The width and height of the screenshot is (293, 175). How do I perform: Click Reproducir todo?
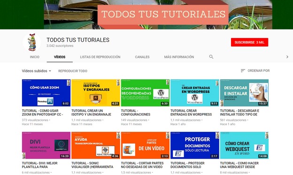[73, 71]
